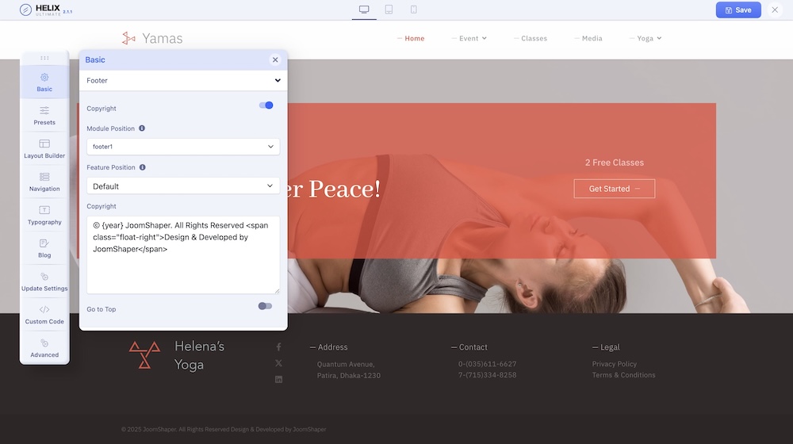Switch to mobile device preview
The height and width of the screenshot is (444, 793).
(x=414, y=10)
